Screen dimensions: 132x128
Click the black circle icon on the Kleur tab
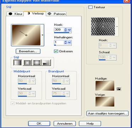click(11, 14)
